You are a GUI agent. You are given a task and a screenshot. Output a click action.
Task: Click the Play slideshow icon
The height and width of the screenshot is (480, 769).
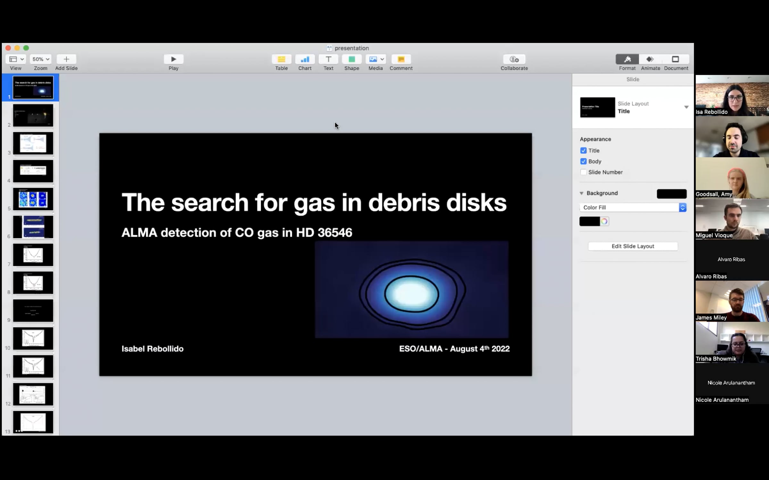coord(173,59)
